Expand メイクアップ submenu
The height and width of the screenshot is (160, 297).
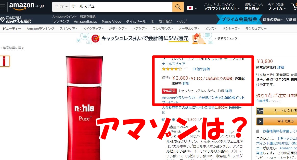[93, 29]
